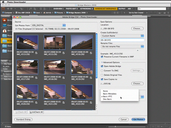171x128 pixels.
Task: Click the Dropbox folder icon in Favorites
Action: coord(5,51)
